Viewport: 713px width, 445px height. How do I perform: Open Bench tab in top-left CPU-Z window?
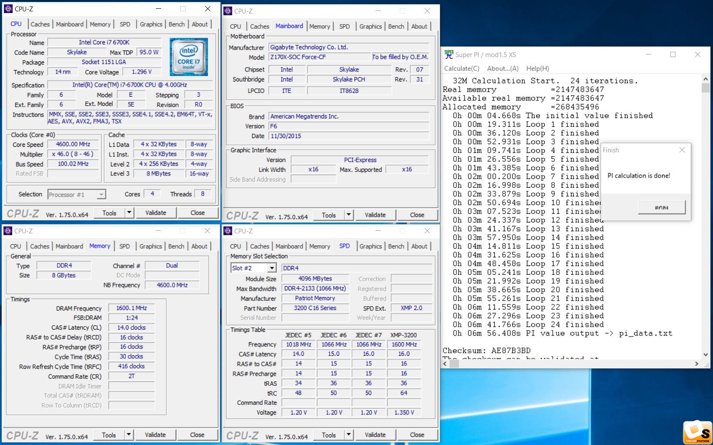click(177, 24)
